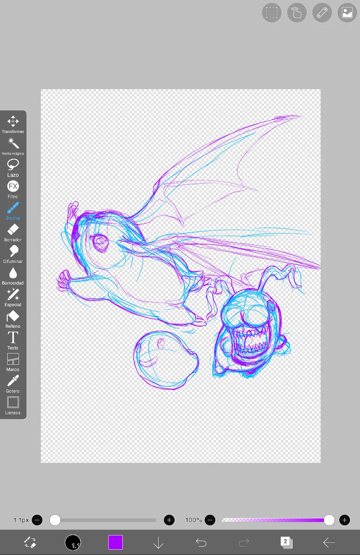Select the Transformar tool
The width and height of the screenshot is (360, 555).
13,124
